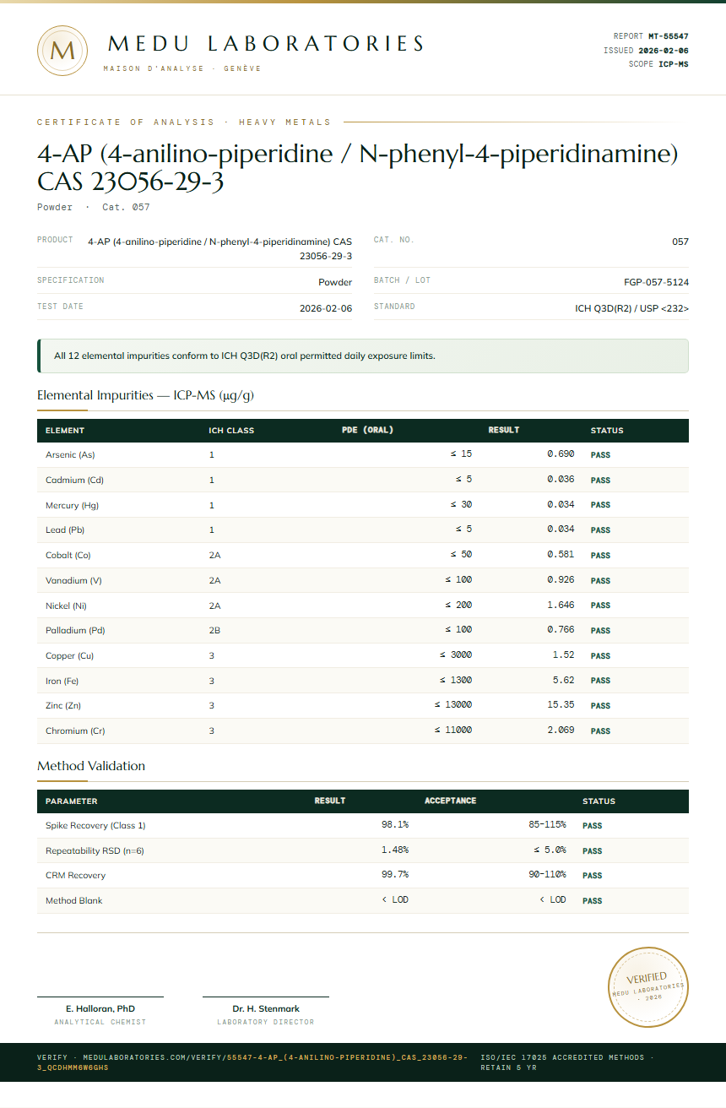726x1108 pixels.
Task: Click the MEDU LABORATORIES header title
Action: click(x=267, y=44)
